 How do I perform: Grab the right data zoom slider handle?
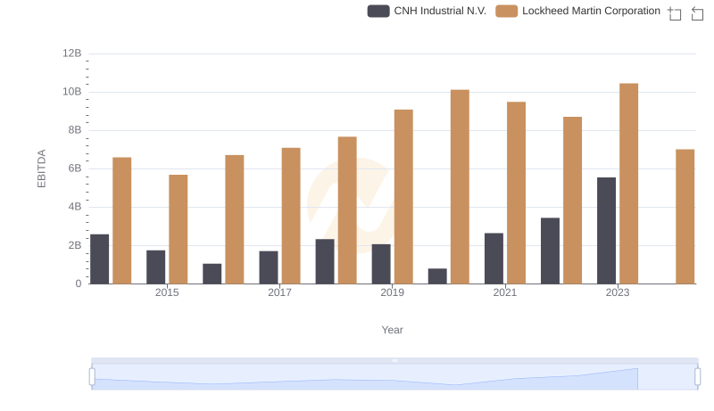(x=697, y=377)
